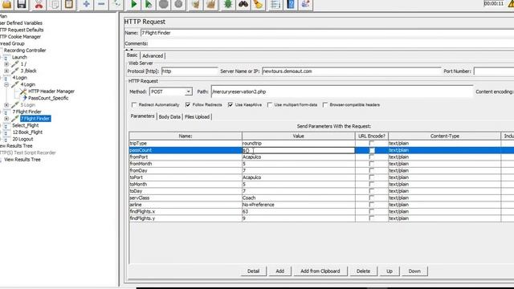
Task: Click the HTTP Header Manager tree icon
Action: [x=23, y=92]
